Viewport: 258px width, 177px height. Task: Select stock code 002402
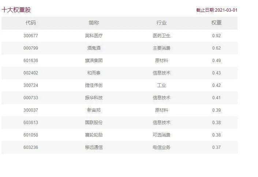point(31,73)
